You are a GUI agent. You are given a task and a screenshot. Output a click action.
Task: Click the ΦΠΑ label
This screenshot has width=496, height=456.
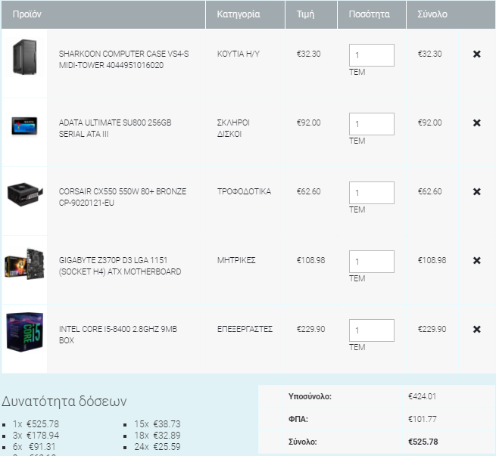[x=298, y=419]
